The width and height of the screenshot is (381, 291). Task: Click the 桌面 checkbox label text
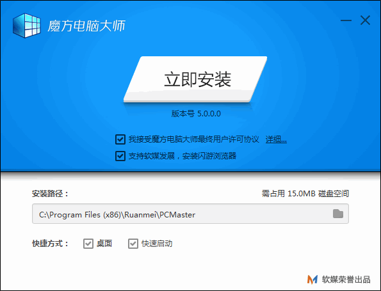(104, 244)
